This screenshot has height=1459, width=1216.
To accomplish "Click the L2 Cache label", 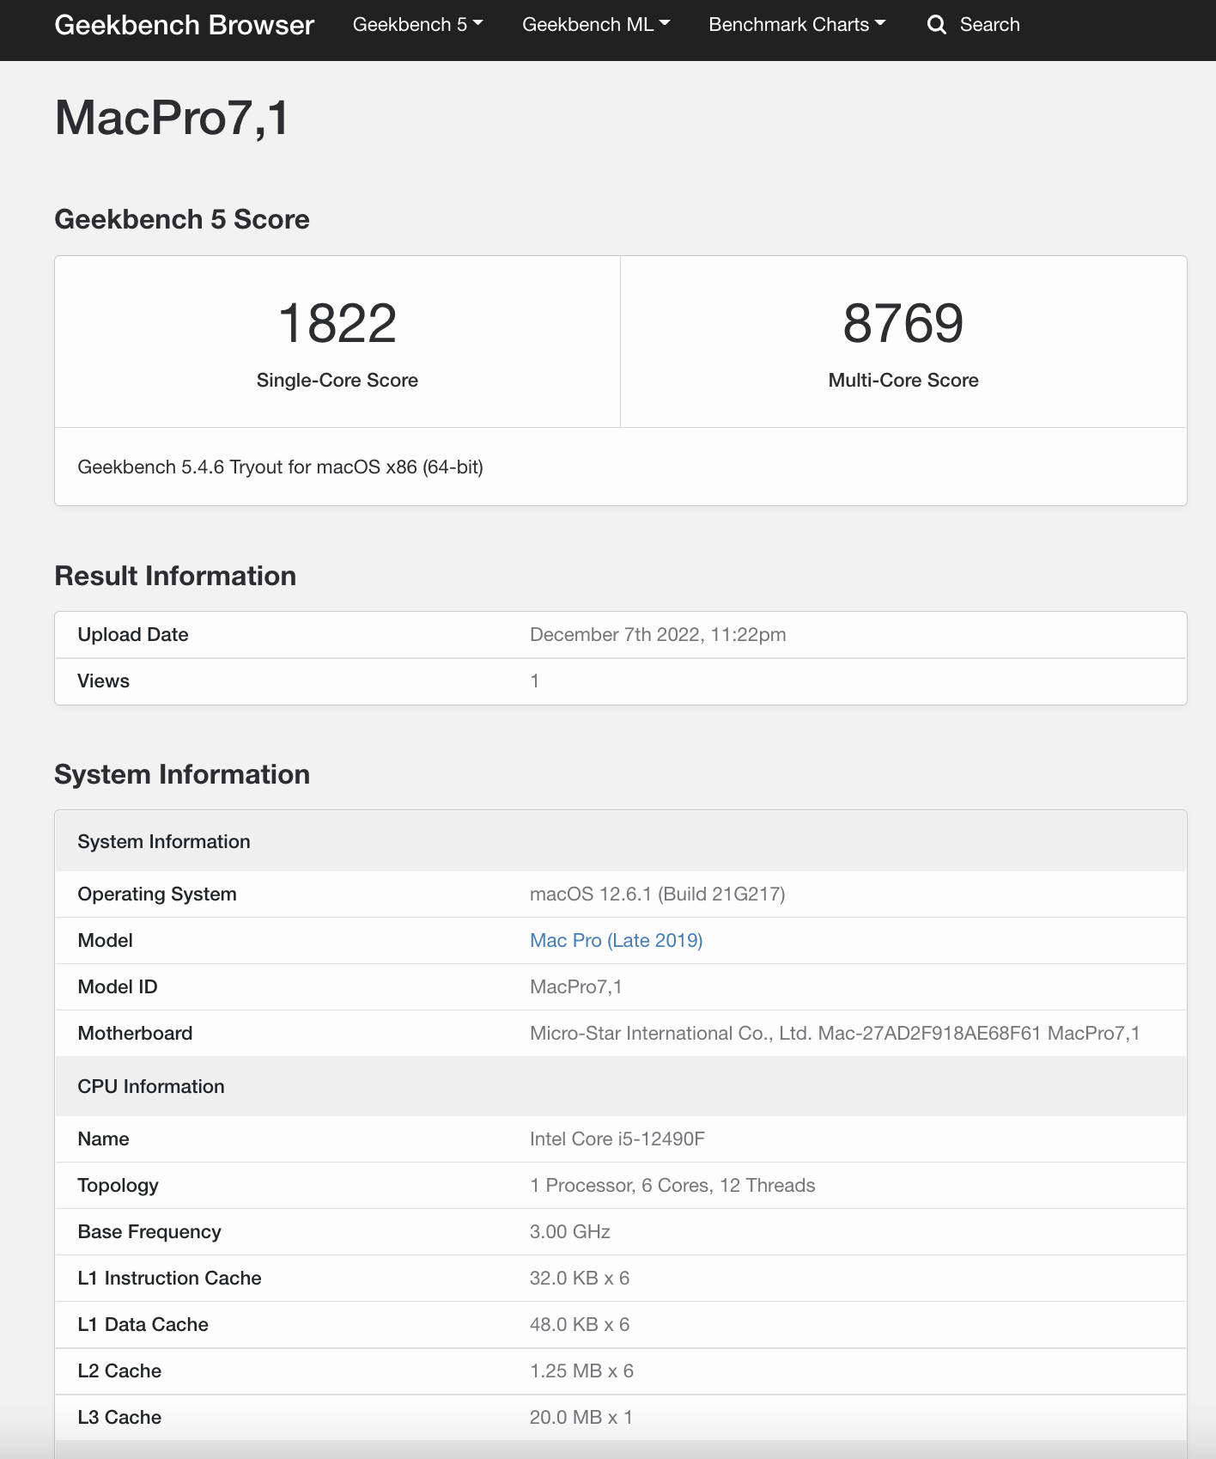I will pyautogui.click(x=119, y=1370).
